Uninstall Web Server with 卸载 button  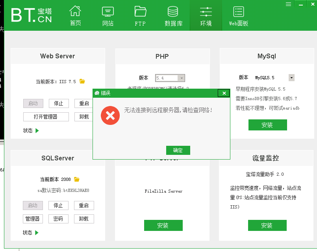(83, 117)
